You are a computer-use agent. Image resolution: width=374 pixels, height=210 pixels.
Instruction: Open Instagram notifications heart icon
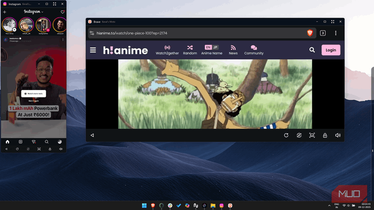pyautogui.click(x=63, y=12)
